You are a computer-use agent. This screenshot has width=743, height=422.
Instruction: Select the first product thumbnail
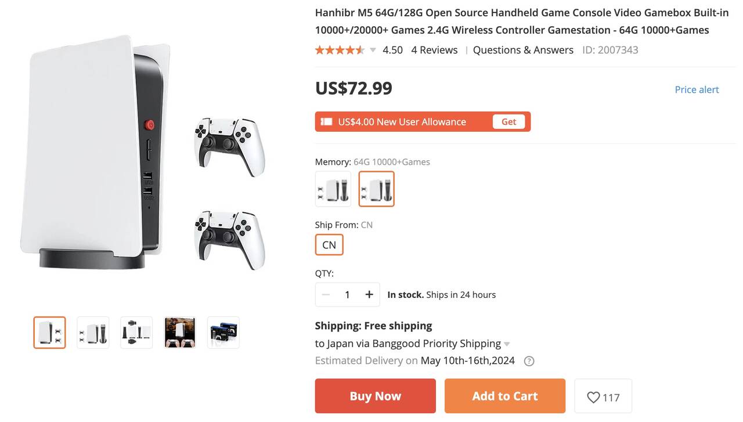pyautogui.click(x=50, y=333)
